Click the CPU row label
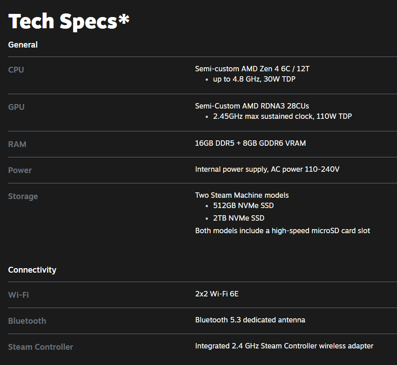The height and width of the screenshot is (365, 397). coord(16,70)
